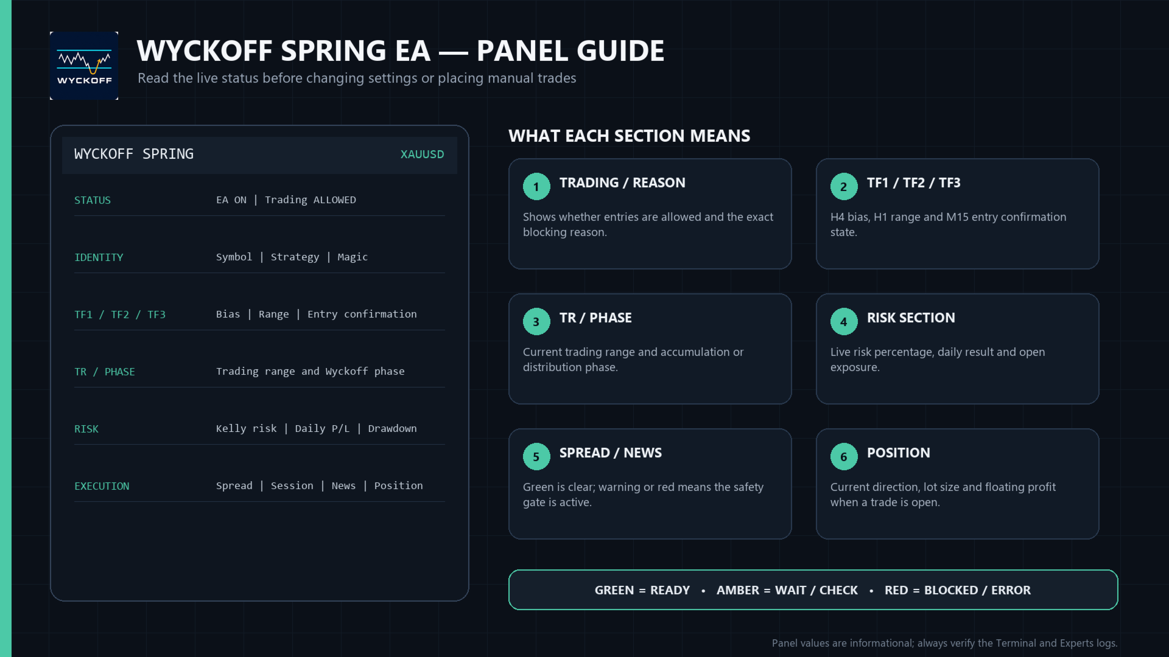Image resolution: width=1169 pixels, height=657 pixels.
Task: Click the XAUUSD symbol label
Action: tap(422, 155)
